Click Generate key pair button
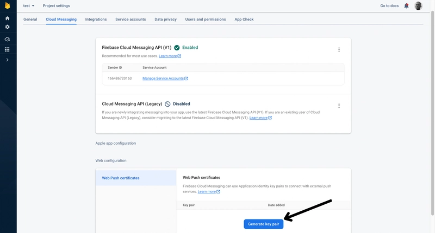 click(264, 224)
